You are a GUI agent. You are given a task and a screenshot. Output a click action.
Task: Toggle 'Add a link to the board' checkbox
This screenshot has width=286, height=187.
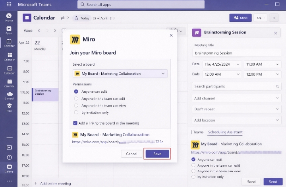[75, 123]
